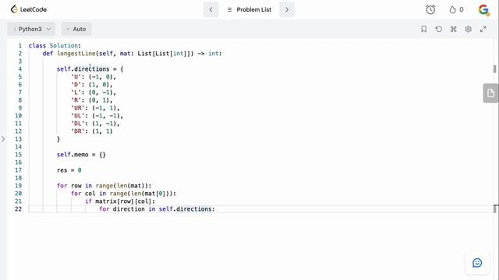Click the "'L': (0, -1)," entry
This screenshot has width=499, height=280.
click(94, 93)
